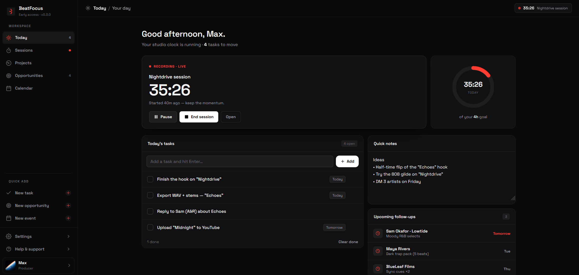Screen dimensions: 579x275
Task: Open the Today page in sidebar
Action: coord(39,38)
